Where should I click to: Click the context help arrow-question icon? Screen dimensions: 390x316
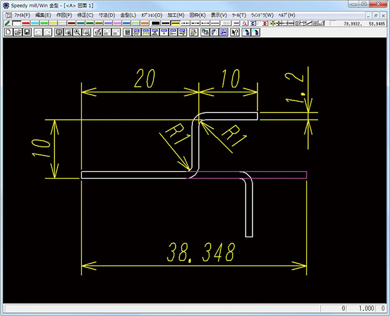tap(235, 32)
